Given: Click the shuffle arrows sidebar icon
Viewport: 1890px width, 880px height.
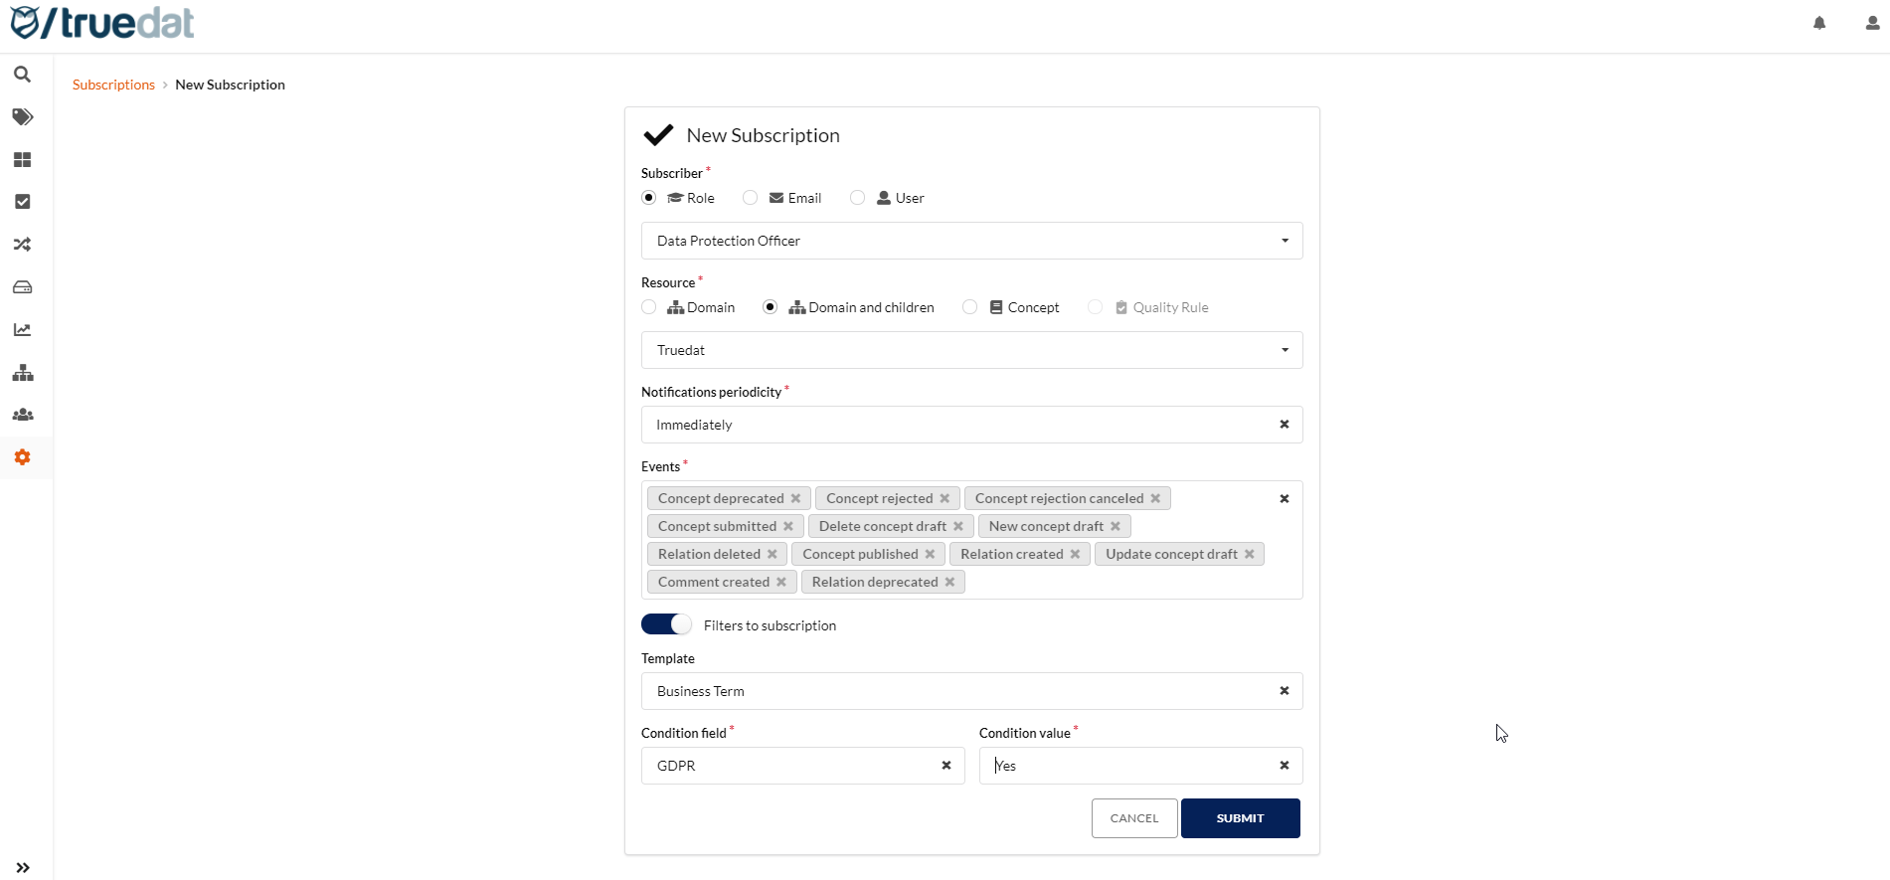Looking at the screenshot, I should point(22,245).
